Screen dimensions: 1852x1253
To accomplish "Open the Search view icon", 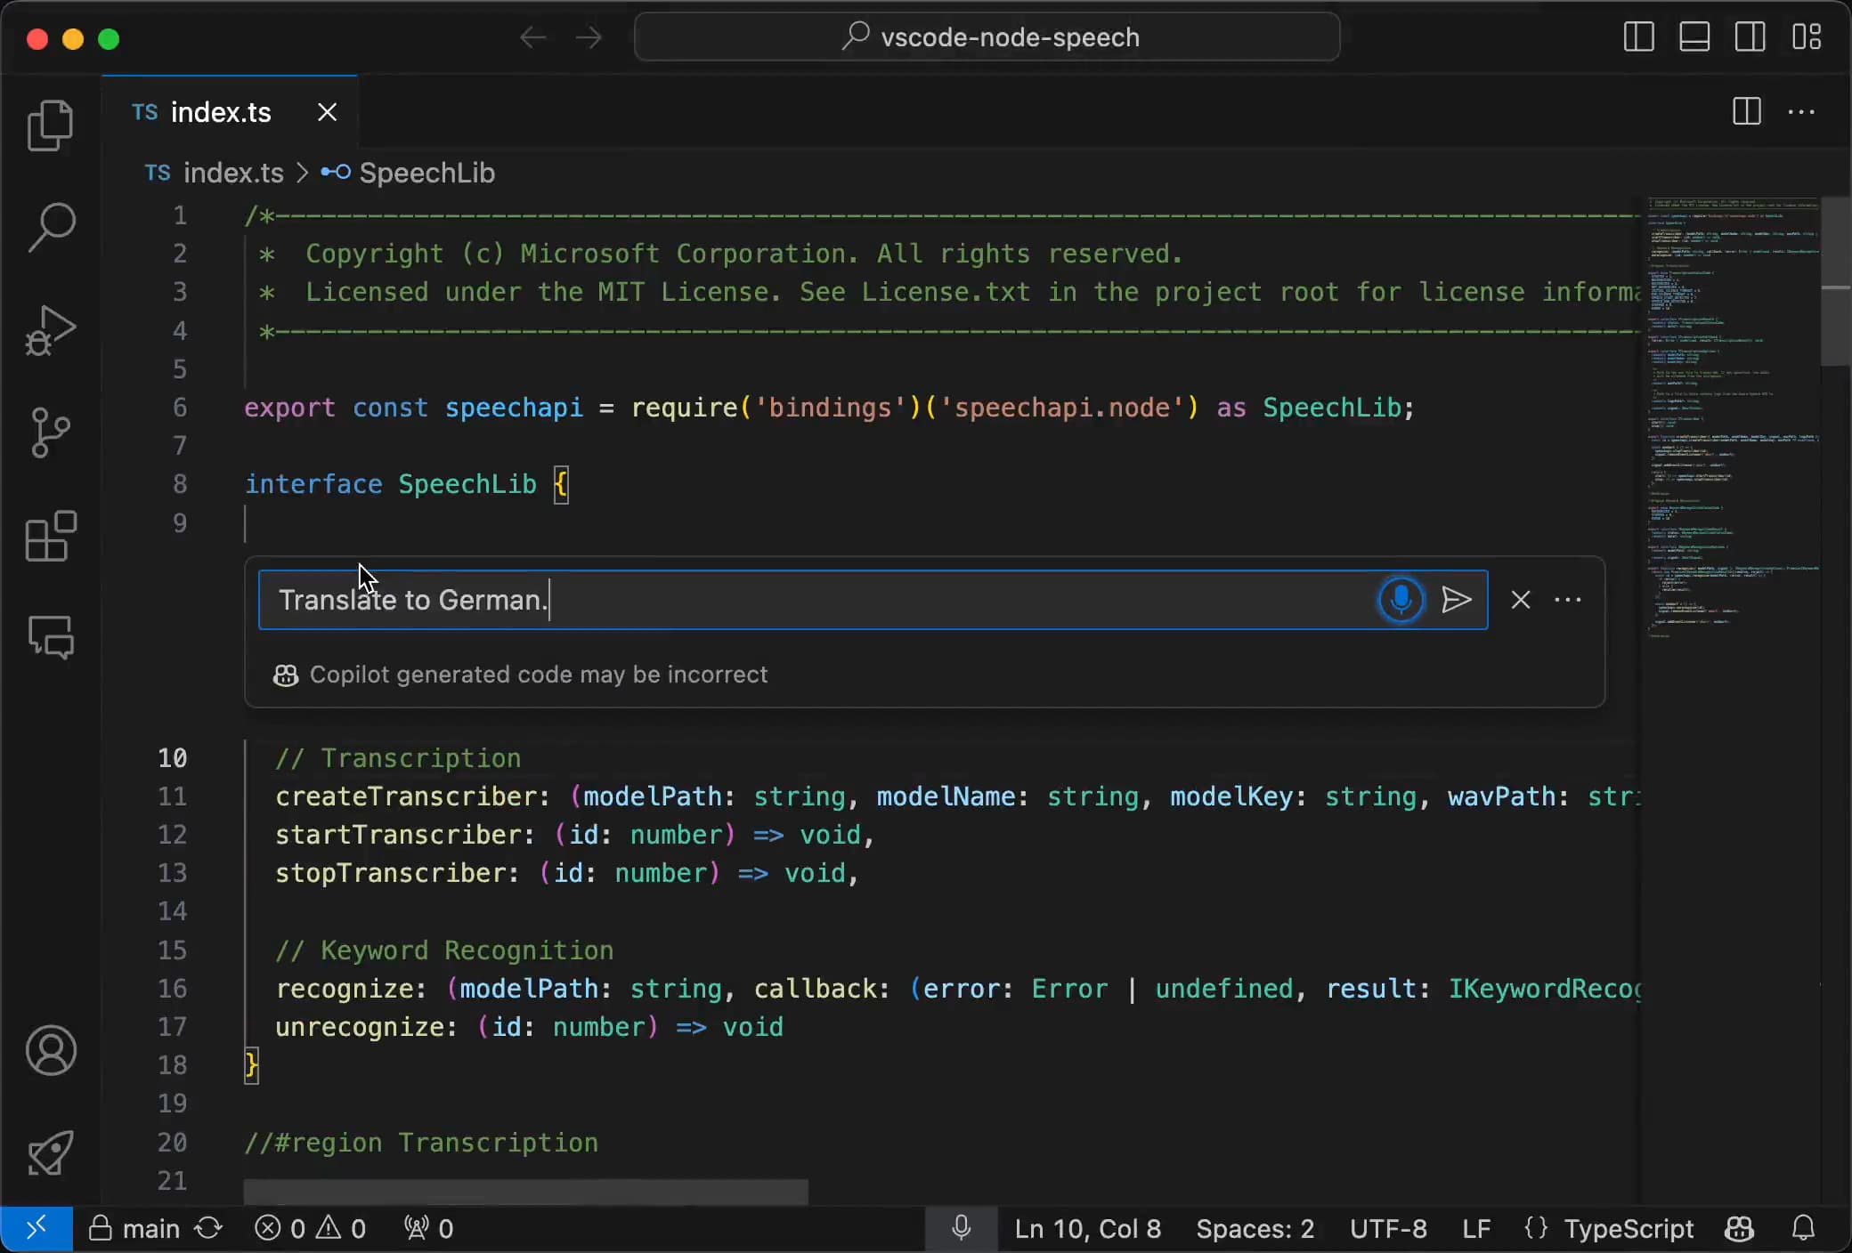I will [51, 227].
